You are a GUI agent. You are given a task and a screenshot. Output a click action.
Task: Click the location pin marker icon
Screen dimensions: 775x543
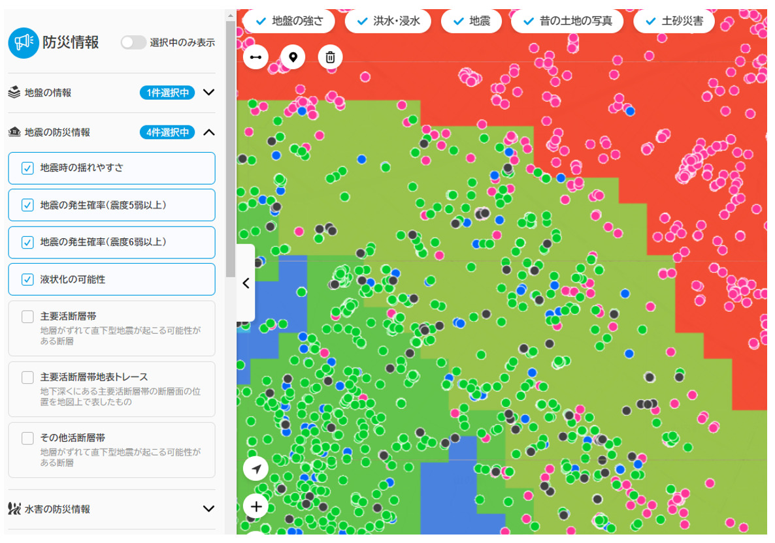click(x=293, y=57)
